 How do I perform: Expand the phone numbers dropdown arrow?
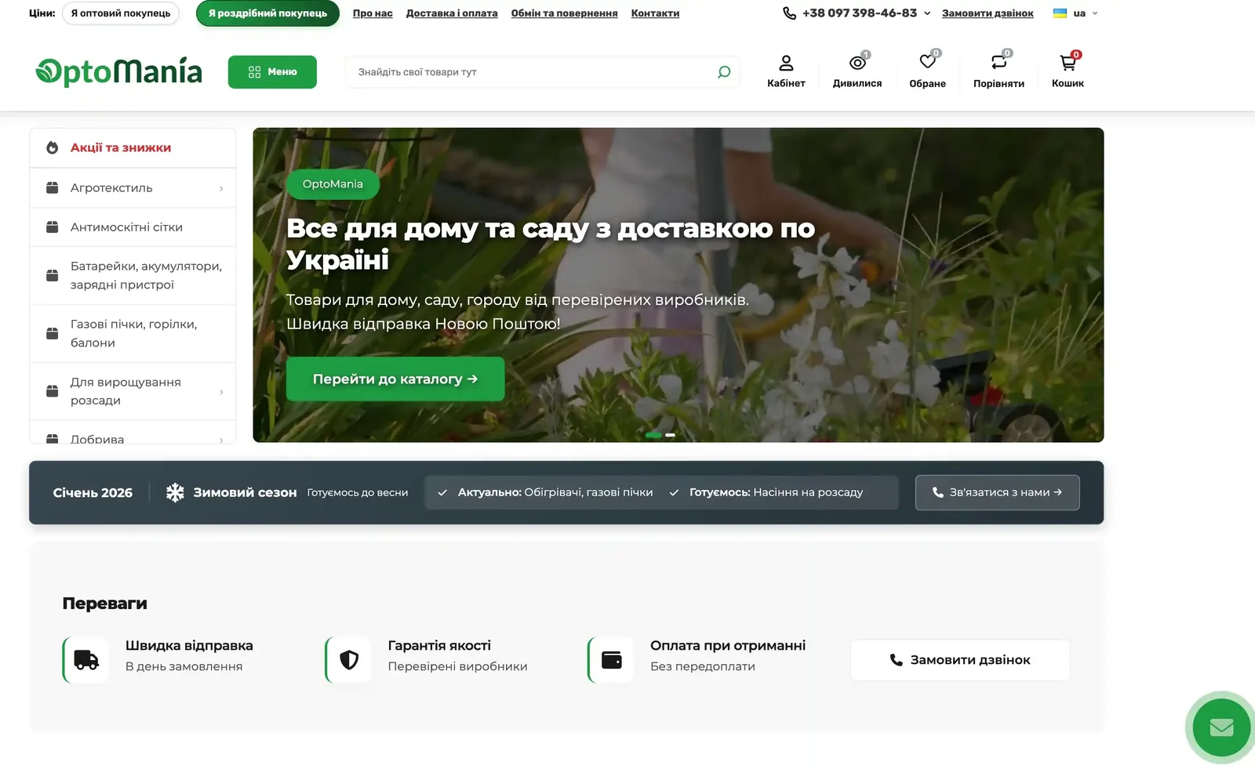[927, 13]
